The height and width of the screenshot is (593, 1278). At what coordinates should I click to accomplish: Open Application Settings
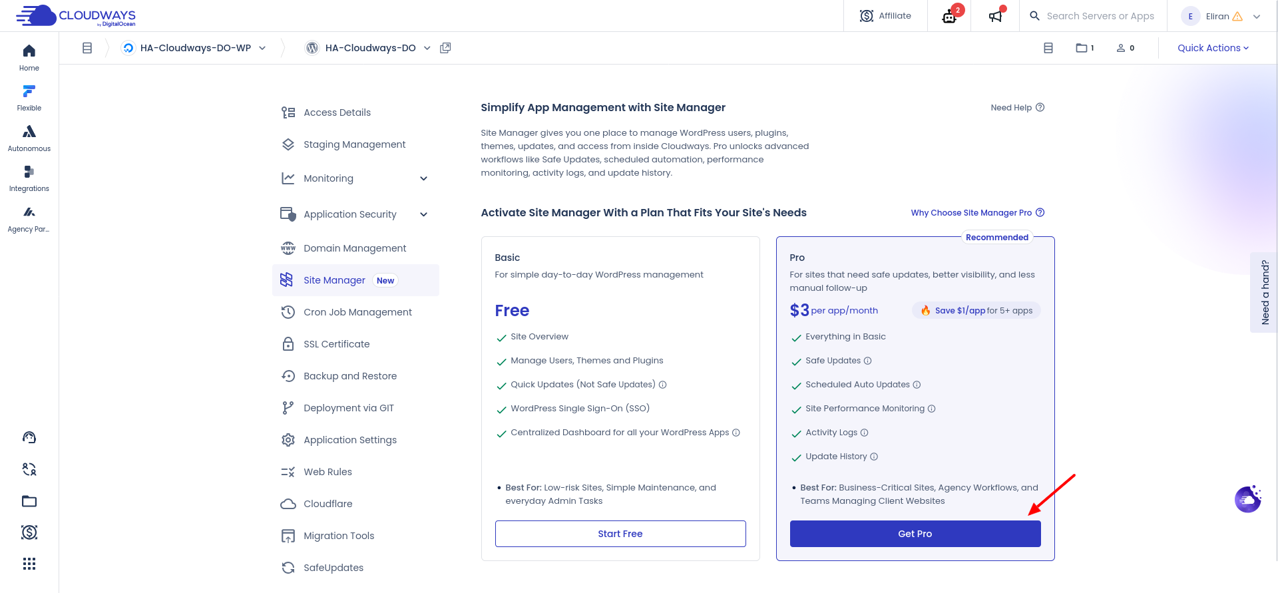pos(356,440)
